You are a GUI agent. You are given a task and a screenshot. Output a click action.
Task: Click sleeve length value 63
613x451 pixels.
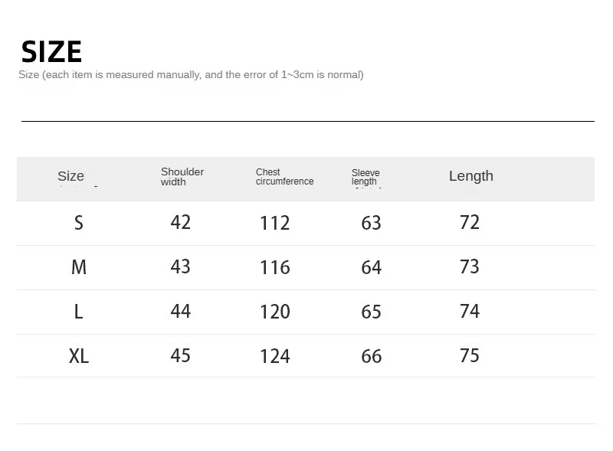(371, 223)
